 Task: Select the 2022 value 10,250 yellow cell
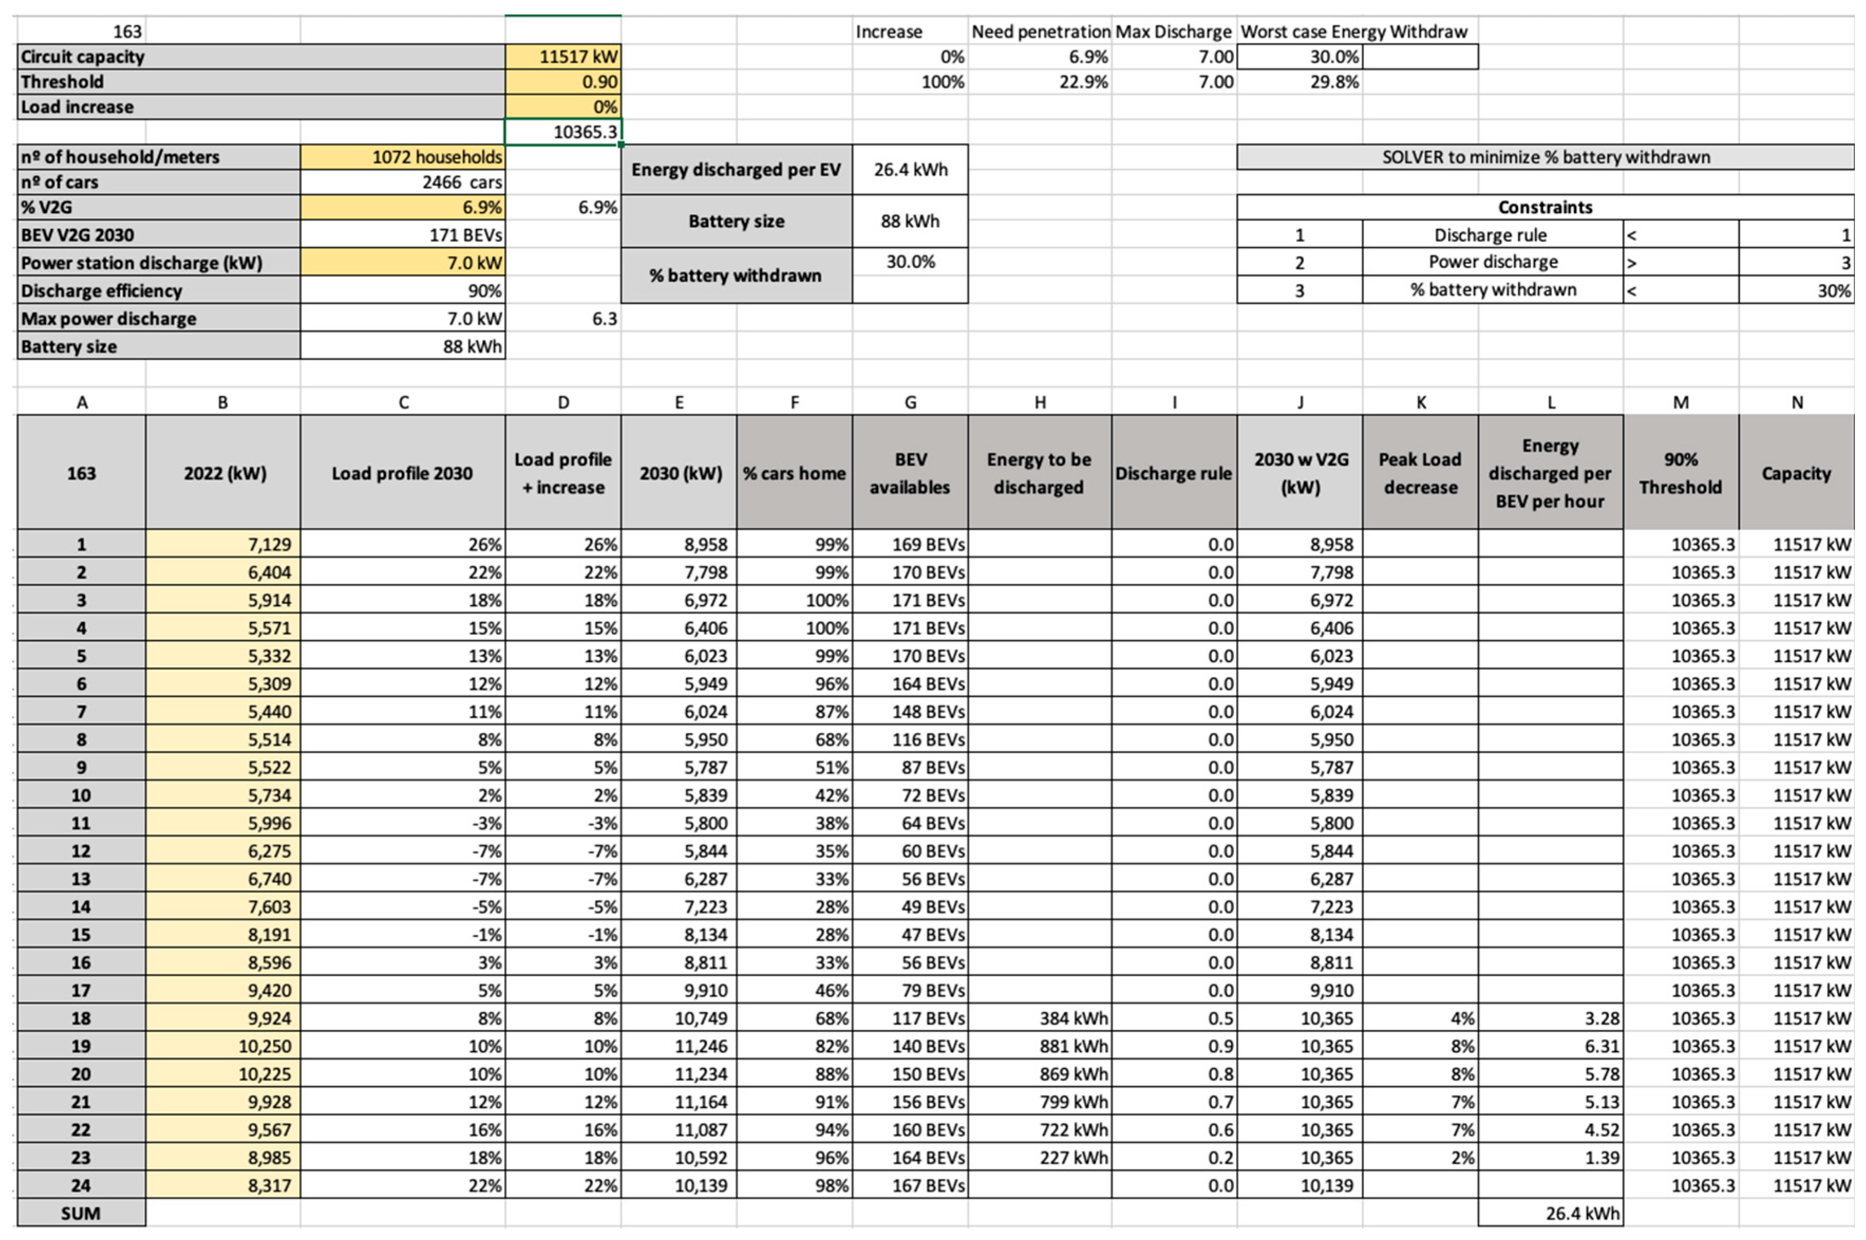click(223, 1046)
